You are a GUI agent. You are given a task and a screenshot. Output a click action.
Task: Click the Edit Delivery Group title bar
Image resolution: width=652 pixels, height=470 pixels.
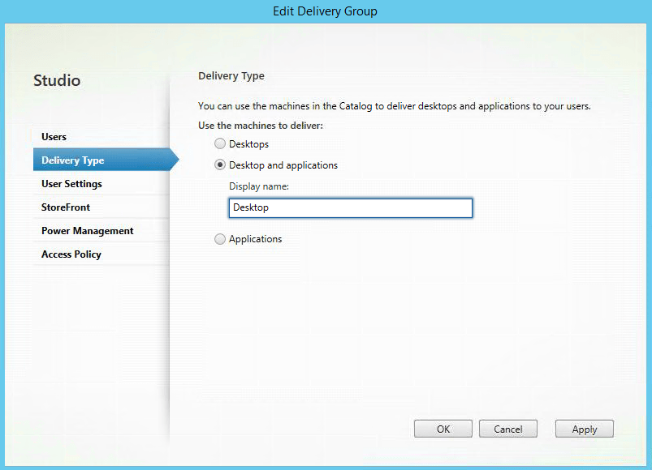(325, 11)
